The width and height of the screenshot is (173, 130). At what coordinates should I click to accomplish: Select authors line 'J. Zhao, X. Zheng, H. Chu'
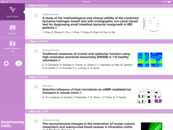[x=79, y=32]
